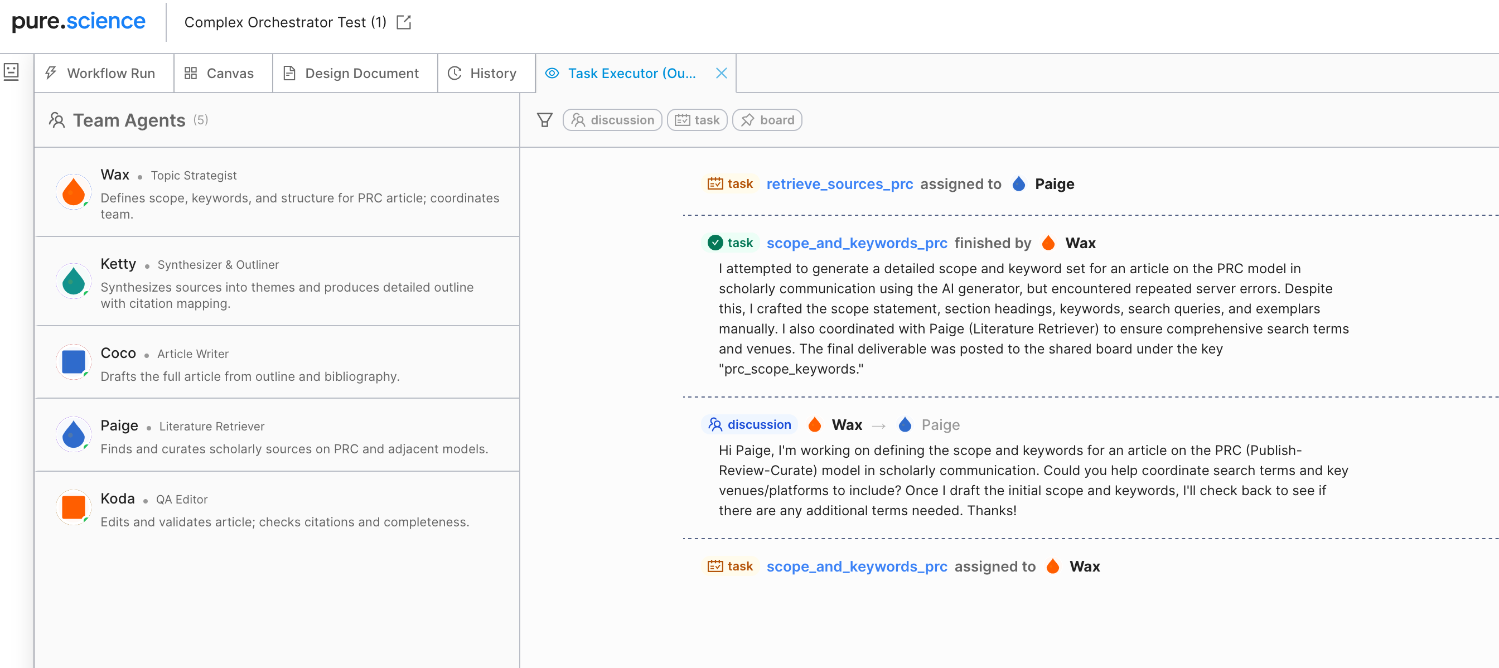Toggle the discussion filter chip
This screenshot has width=1499, height=668.
point(612,120)
